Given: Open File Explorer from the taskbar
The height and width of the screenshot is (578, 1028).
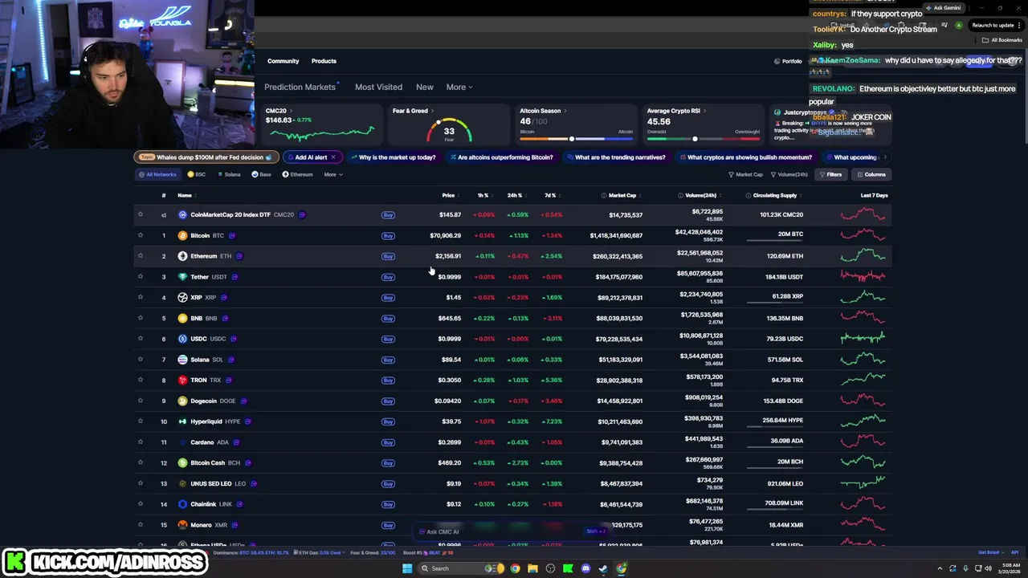Looking at the screenshot, I should [532, 568].
